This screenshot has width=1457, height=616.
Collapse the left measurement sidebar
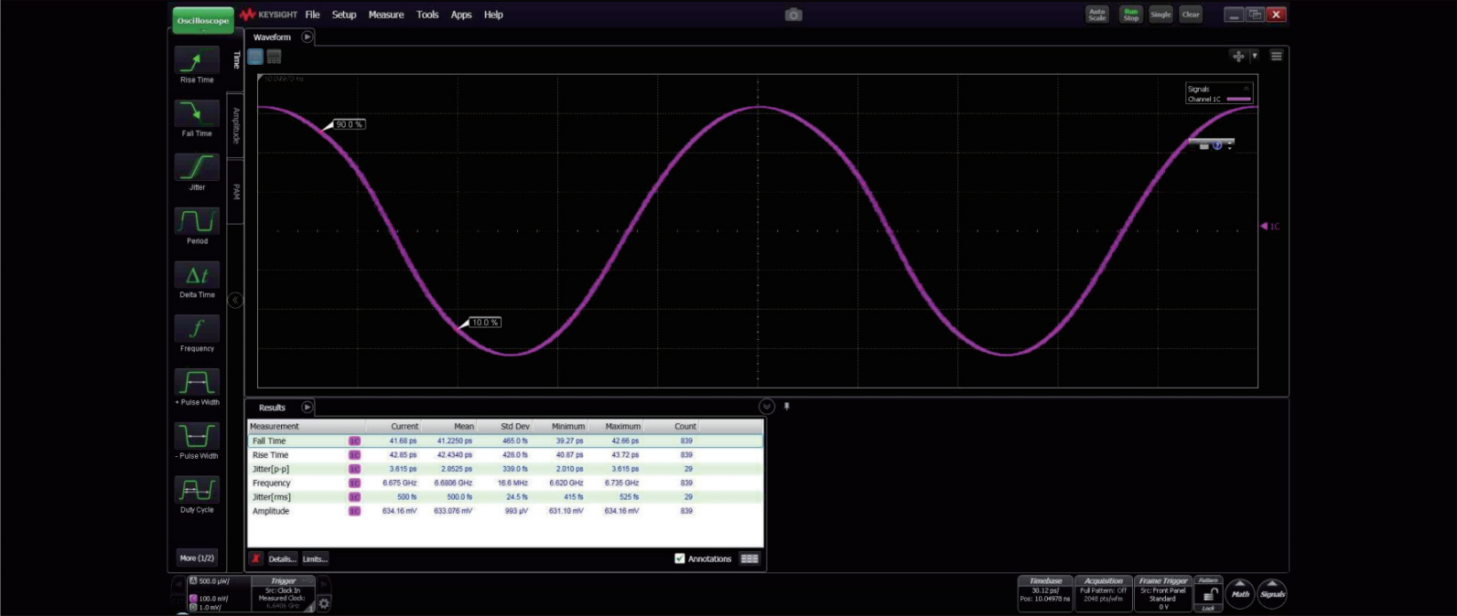tap(235, 300)
